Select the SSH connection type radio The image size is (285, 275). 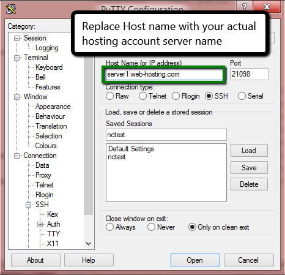209,96
